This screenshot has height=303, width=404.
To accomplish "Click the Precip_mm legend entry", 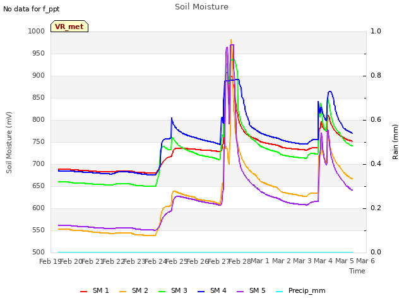I will [300, 290].
